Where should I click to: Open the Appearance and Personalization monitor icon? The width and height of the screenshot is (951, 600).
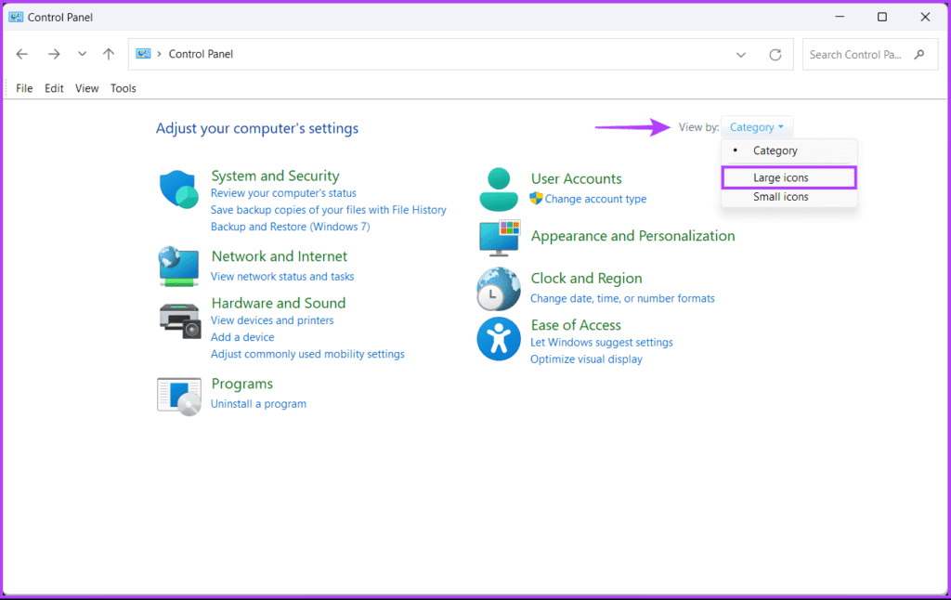pos(499,238)
